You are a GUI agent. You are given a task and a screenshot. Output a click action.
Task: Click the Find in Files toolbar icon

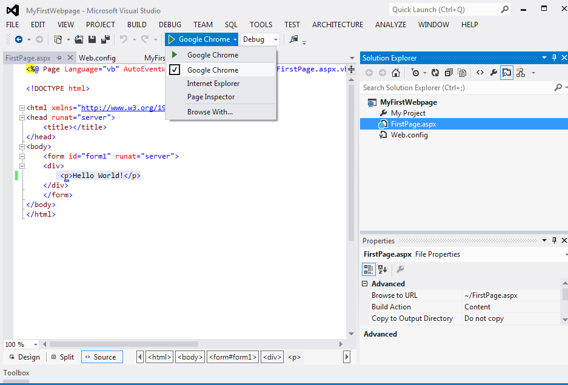[x=294, y=39]
